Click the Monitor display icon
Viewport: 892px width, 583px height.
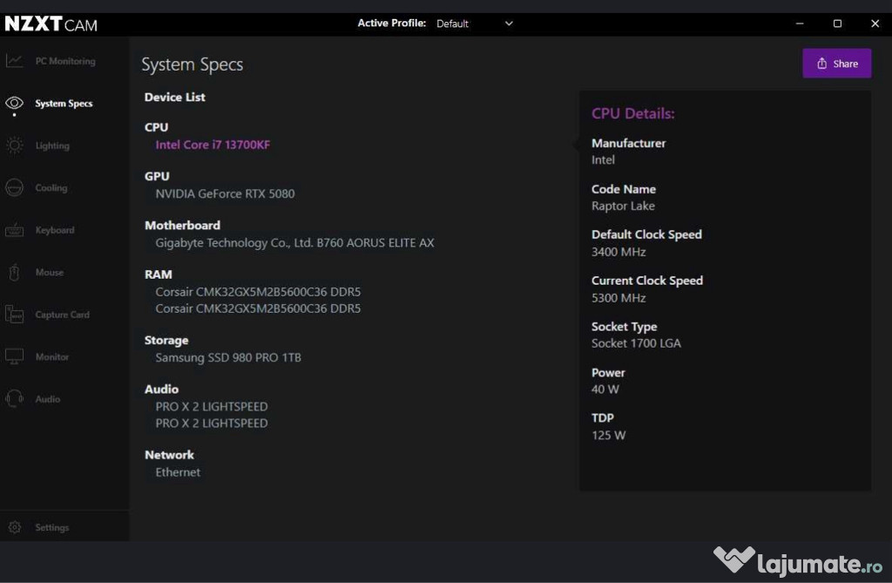14,356
